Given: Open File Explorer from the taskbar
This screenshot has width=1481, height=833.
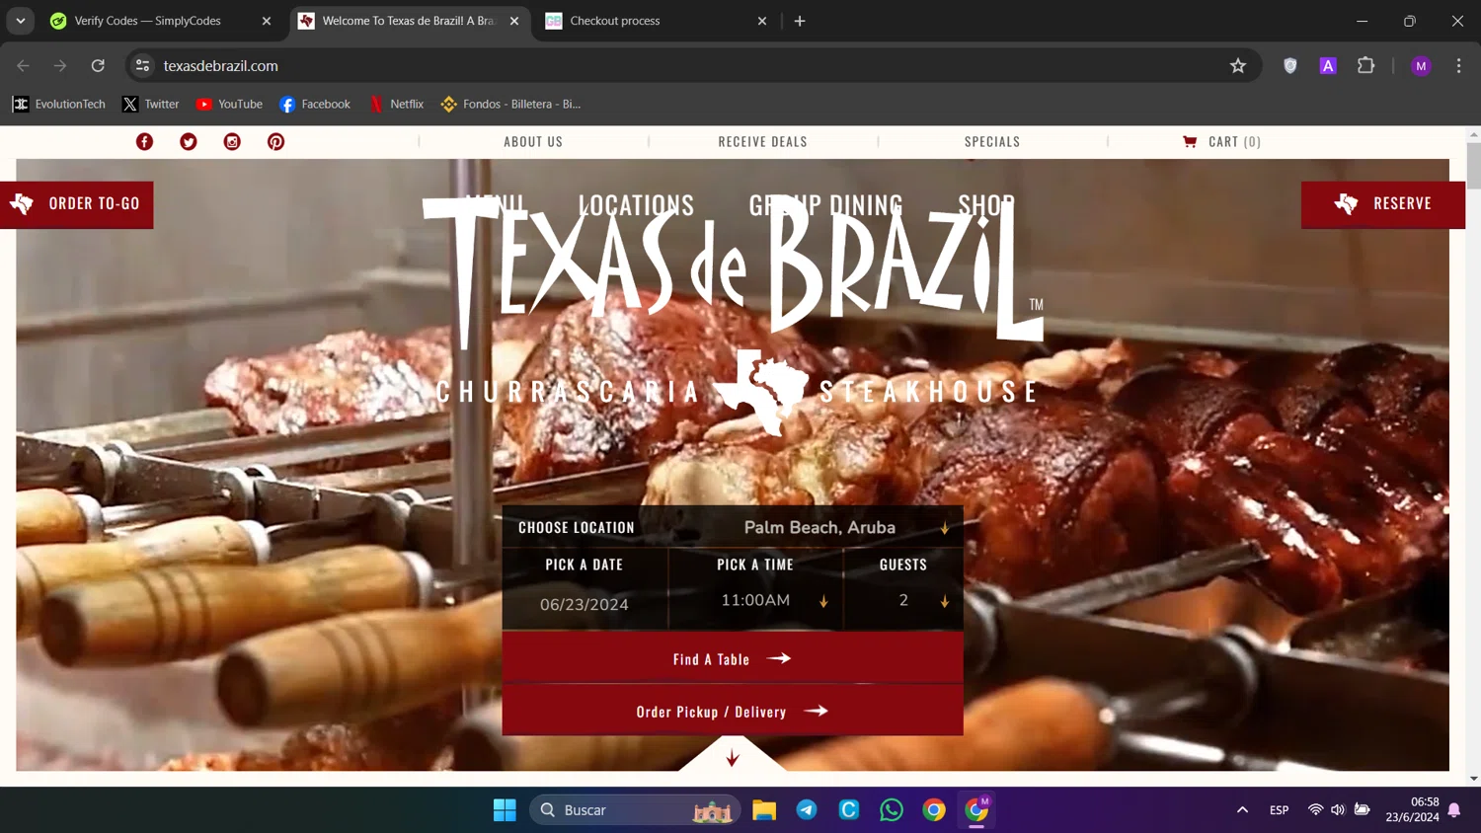Looking at the screenshot, I should [x=764, y=810].
